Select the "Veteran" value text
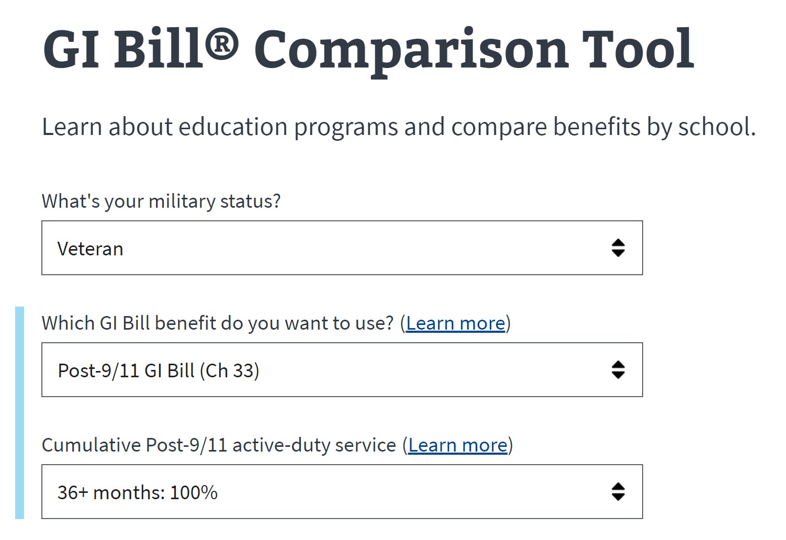 (90, 249)
